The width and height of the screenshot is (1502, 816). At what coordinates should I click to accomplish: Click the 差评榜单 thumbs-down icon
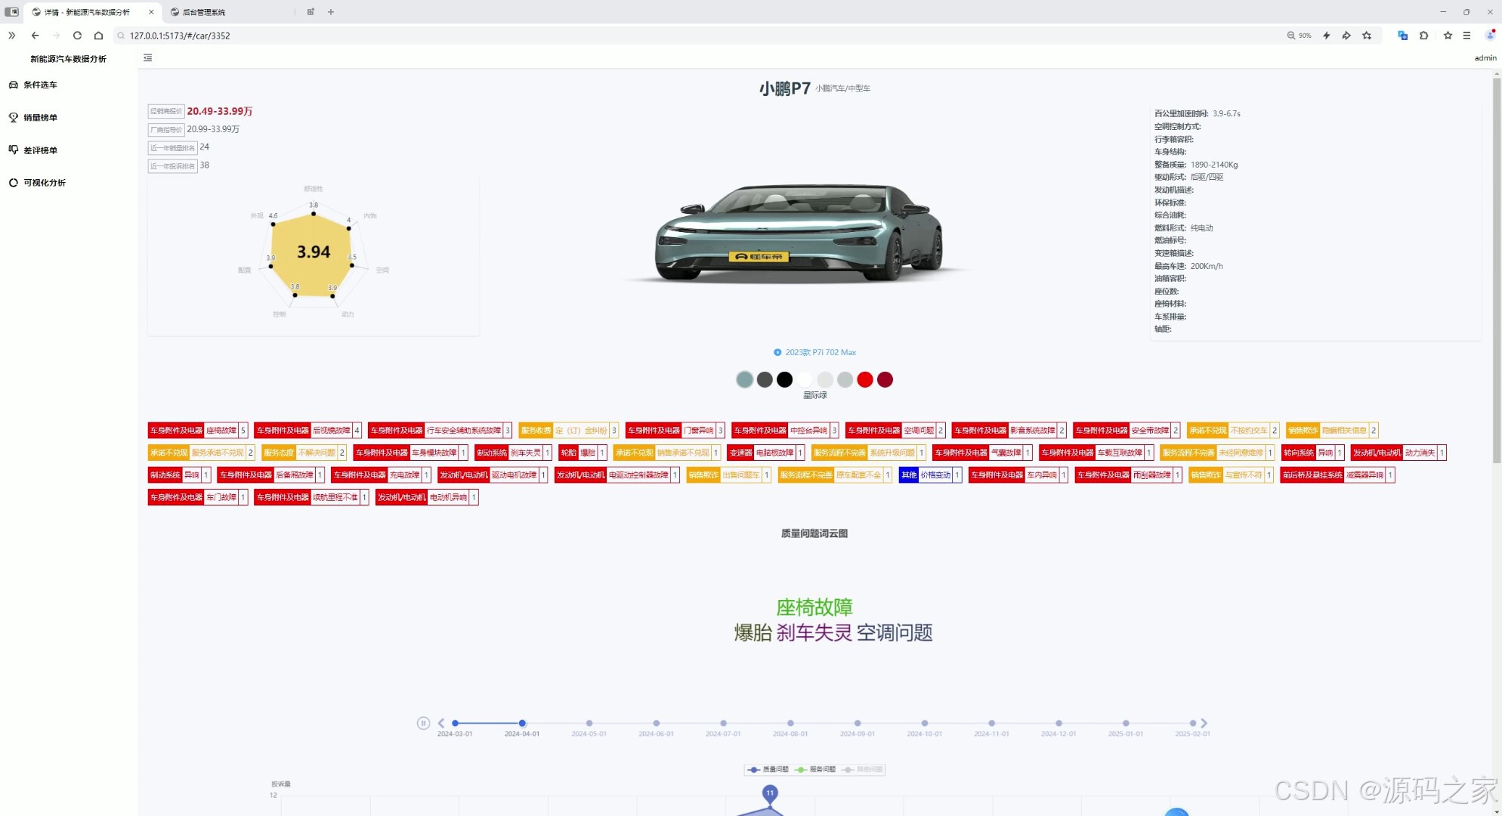(x=13, y=150)
